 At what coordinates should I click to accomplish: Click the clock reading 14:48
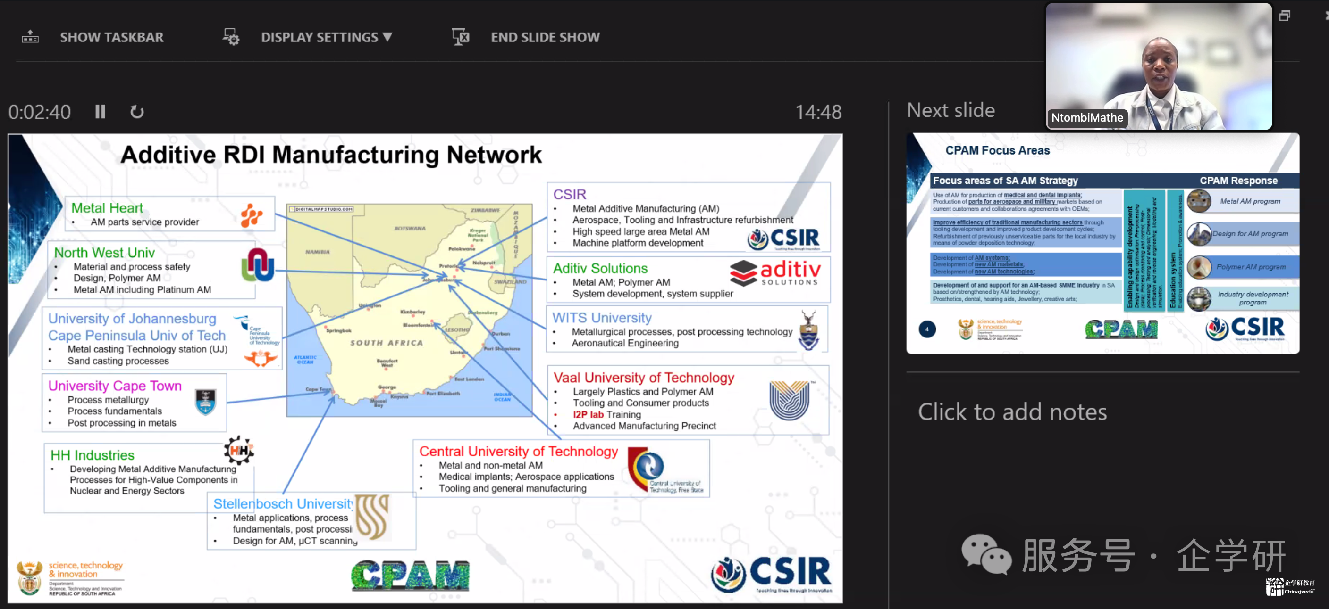coord(818,112)
